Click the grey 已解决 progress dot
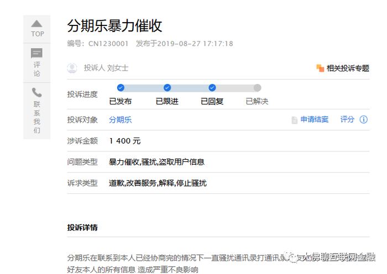The height and width of the screenshot is (274, 387). pyautogui.click(x=257, y=87)
